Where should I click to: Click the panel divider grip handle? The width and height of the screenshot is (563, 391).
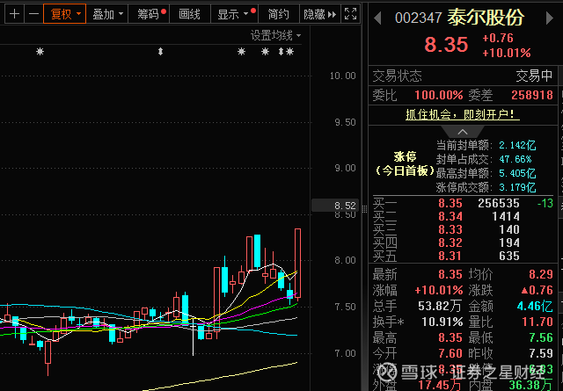365,209
